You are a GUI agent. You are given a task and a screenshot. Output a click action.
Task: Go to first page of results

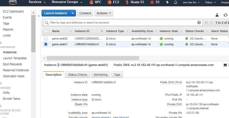[206, 22]
